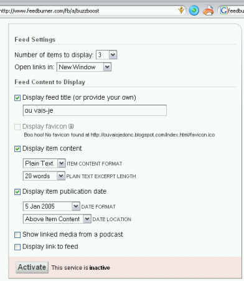Toggle Display item publication date checkbox
244x281 pixels.
(x=17, y=192)
